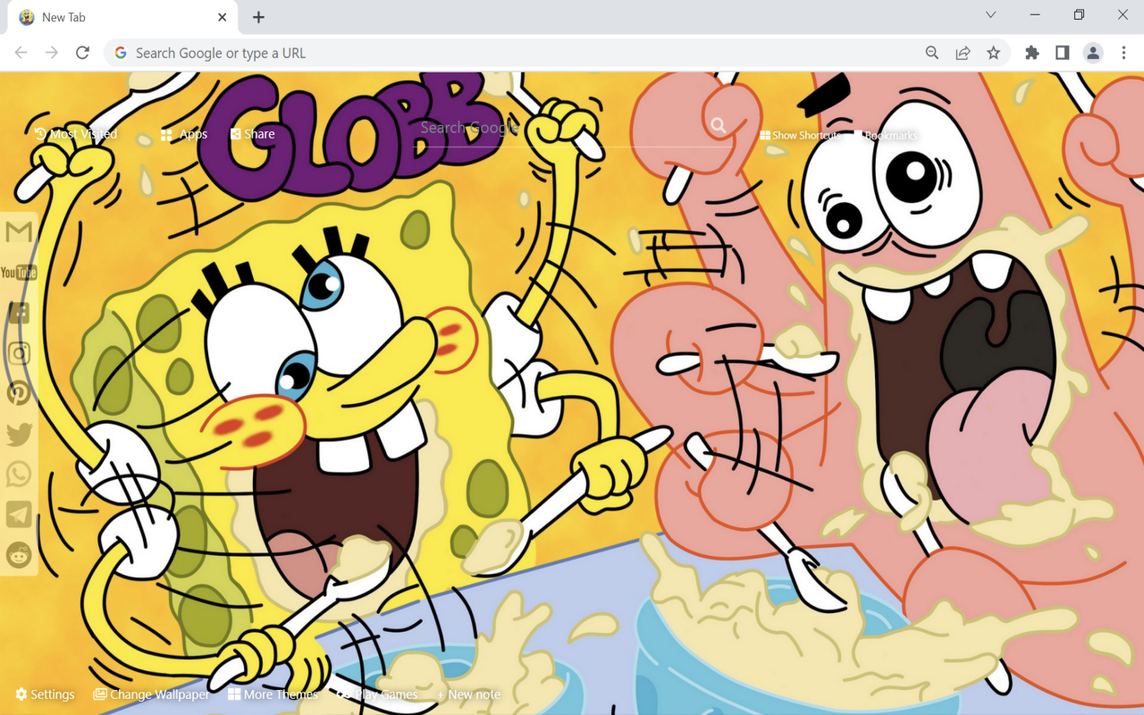Restore down the Chrome window
Viewport: 1144px width, 715px height.
(x=1079, y=15)
